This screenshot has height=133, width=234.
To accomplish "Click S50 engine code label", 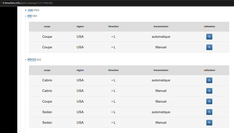I will tap(35, 16).
